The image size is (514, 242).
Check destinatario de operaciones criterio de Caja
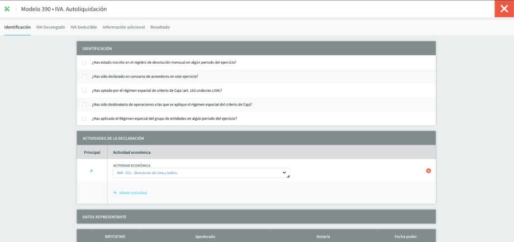(x=84, y=105)
